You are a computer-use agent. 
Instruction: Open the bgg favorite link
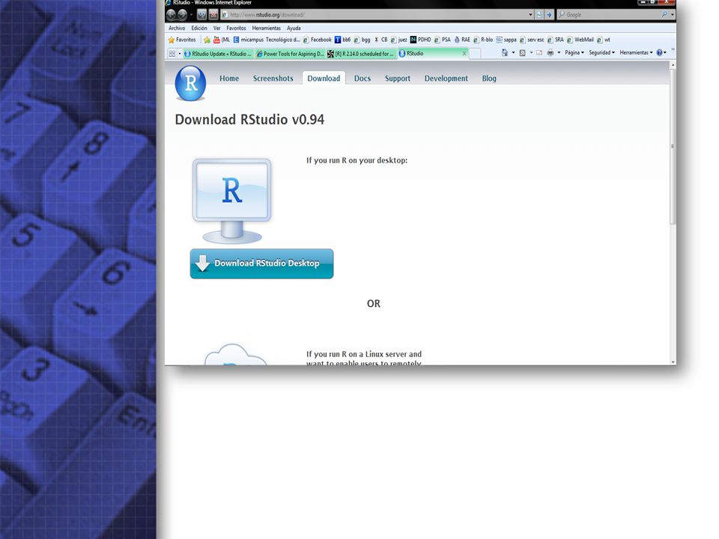click(x=362, y=40)
